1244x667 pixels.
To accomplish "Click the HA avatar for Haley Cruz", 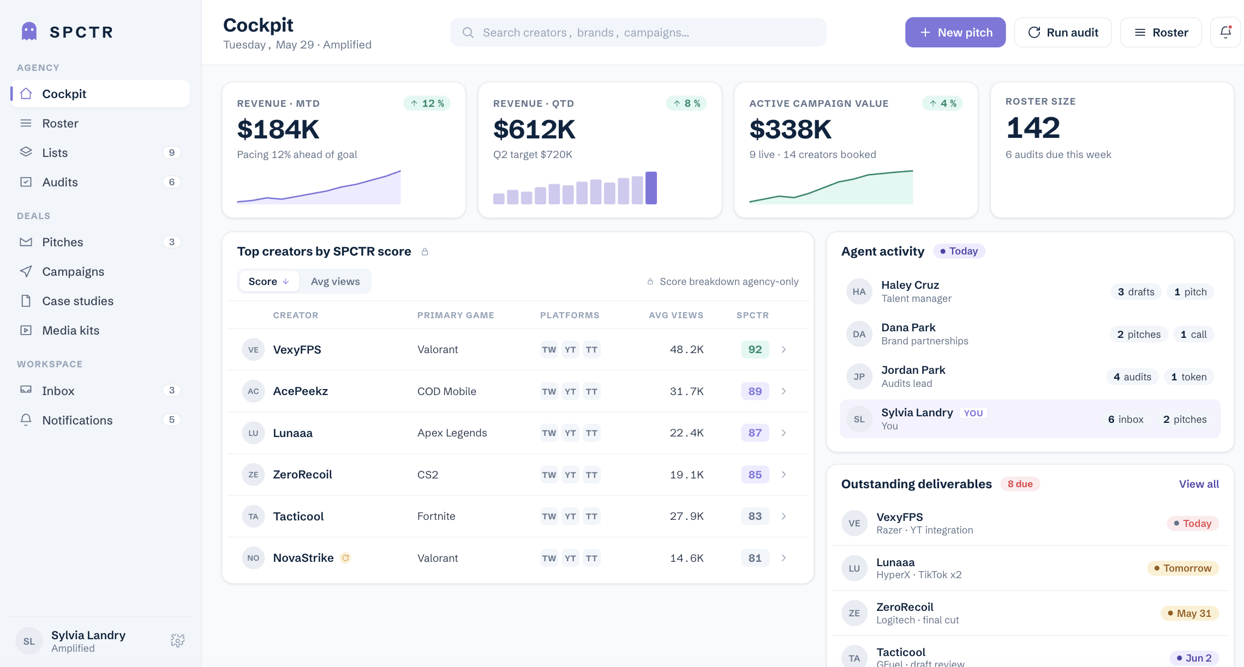I will (859, 292).
